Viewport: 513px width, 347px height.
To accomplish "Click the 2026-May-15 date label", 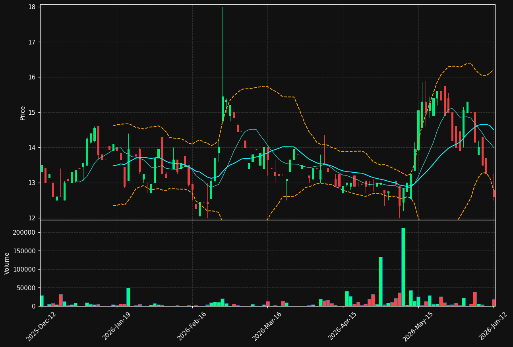I will pos(418,326).
